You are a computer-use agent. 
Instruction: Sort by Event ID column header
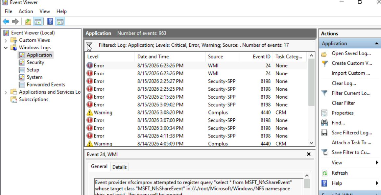coord(256,57)
